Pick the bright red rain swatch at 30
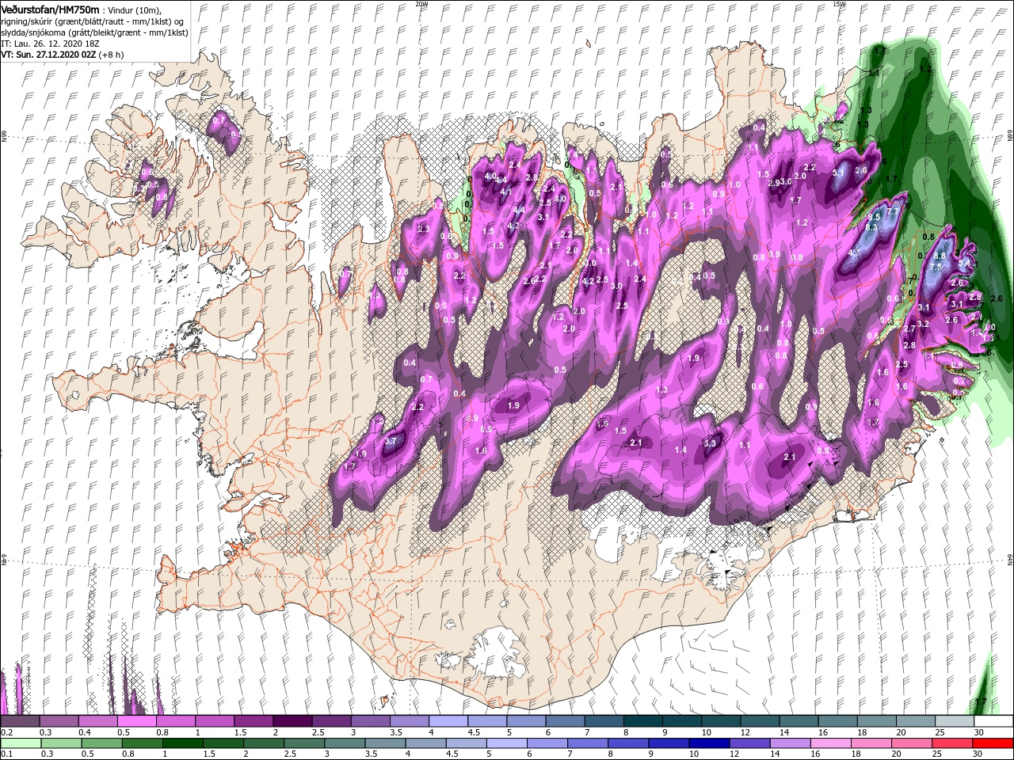 pyautogui.click(x=993, y=743)
